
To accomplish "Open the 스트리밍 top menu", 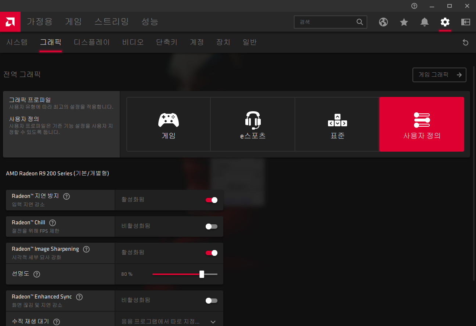I will pyautogui.click(x=112, y=22).
